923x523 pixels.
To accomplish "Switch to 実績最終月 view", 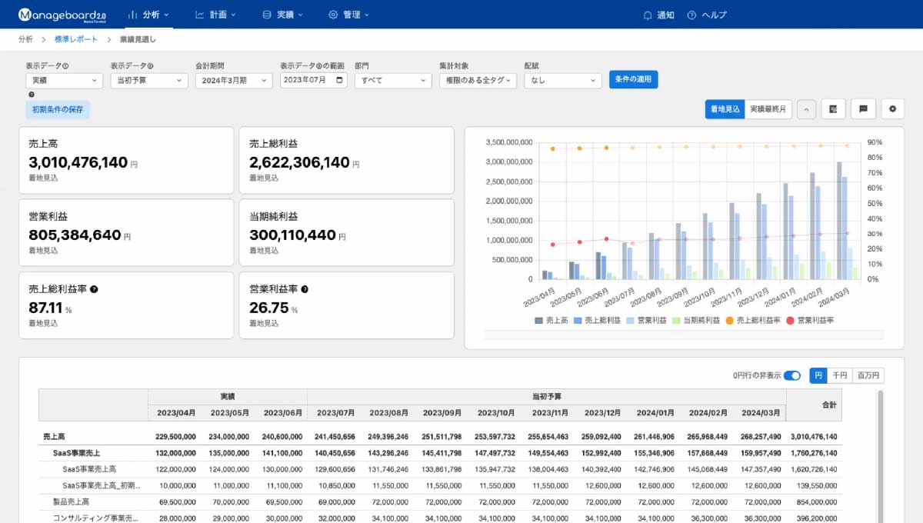I will tap(768, 109).
